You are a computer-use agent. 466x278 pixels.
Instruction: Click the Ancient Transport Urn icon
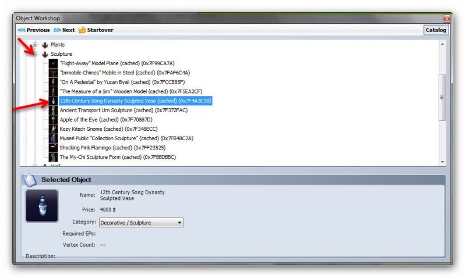tap(54, 110)
